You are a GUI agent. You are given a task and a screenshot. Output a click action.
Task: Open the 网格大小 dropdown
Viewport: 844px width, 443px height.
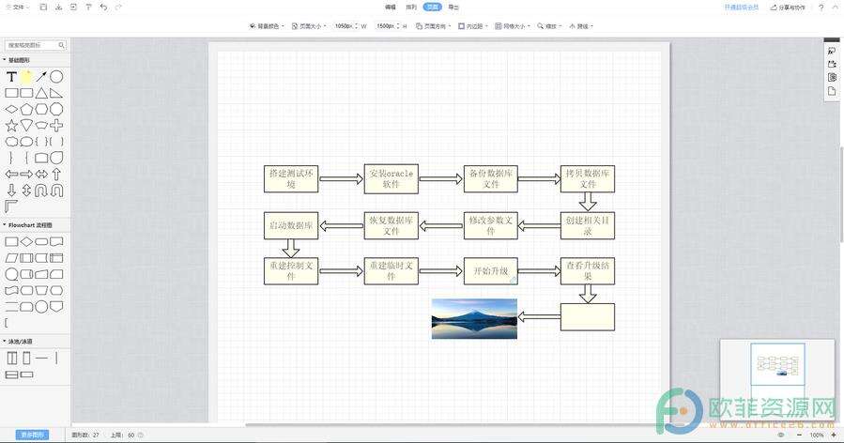click(x=513, y=26)
